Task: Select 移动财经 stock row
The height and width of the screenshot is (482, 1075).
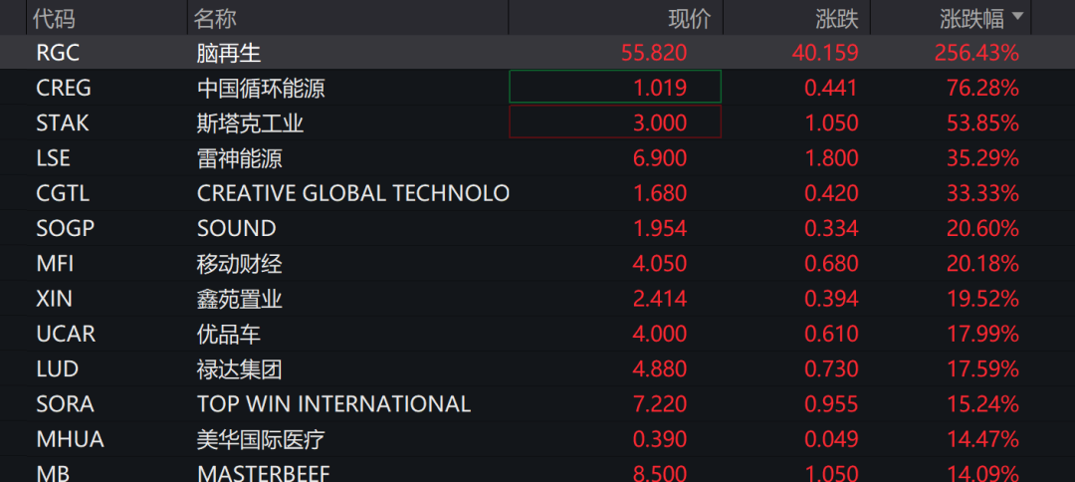Action: 537,263
